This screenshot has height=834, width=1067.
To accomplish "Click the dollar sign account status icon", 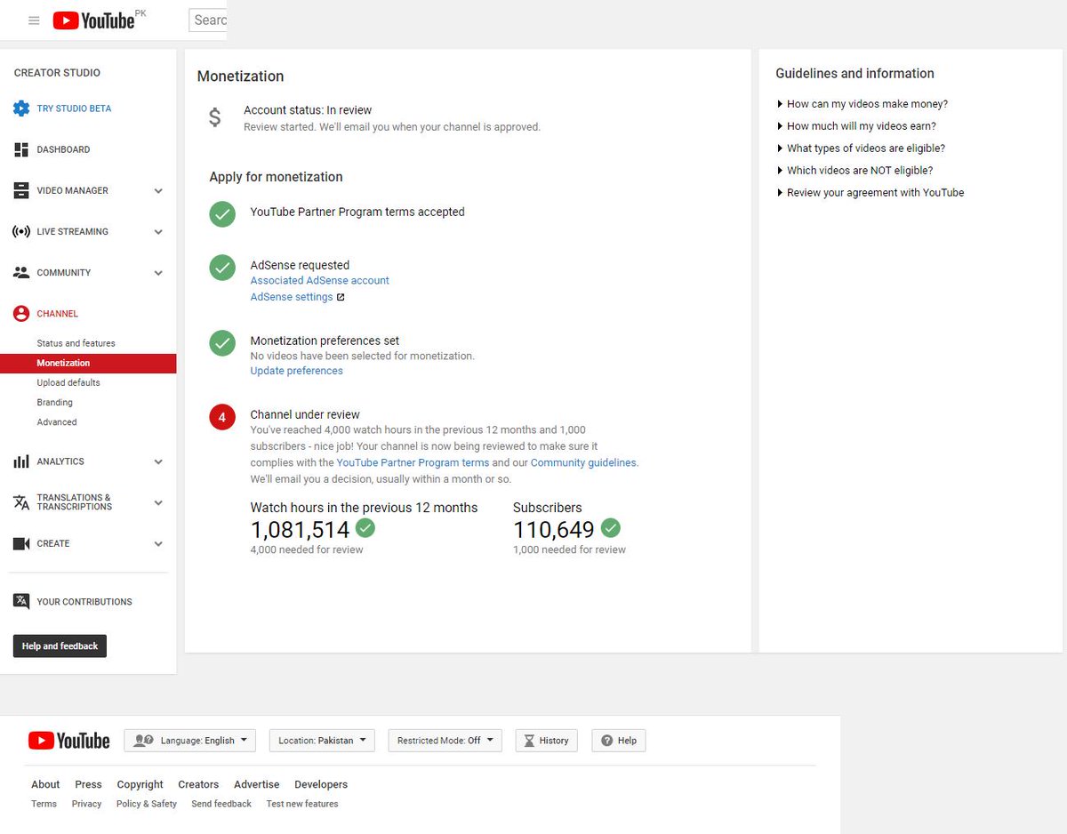I will 215,117.
